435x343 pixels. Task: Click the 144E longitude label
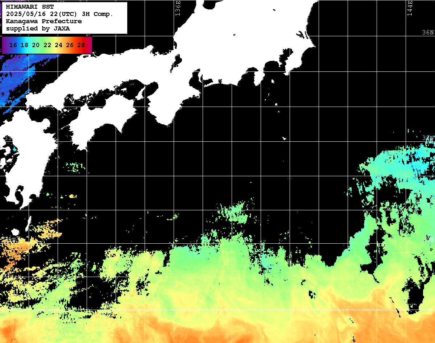click(410, 8)
